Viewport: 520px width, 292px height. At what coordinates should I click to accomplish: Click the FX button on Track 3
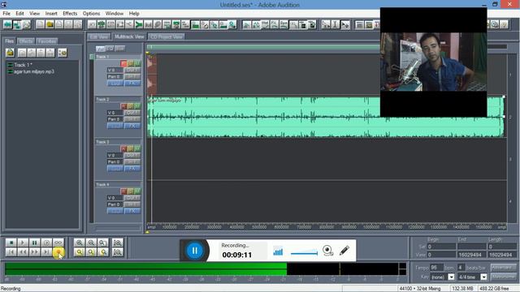[x=132, y=169]
